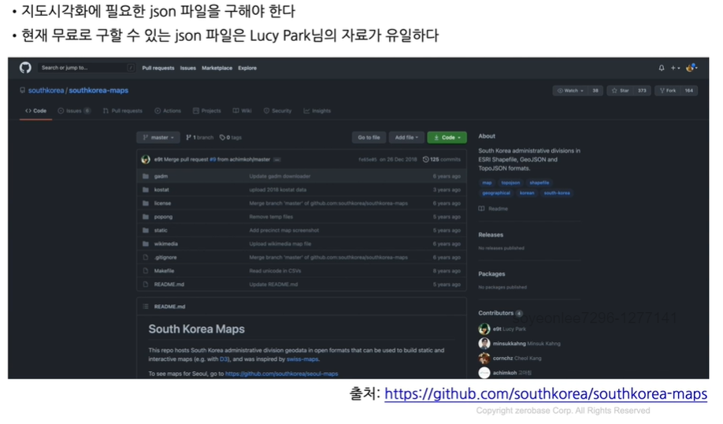The width and height of the screenshot is (723, 424).
Task: Switch to the Wiki tab
Action: [x=242, y=111]
